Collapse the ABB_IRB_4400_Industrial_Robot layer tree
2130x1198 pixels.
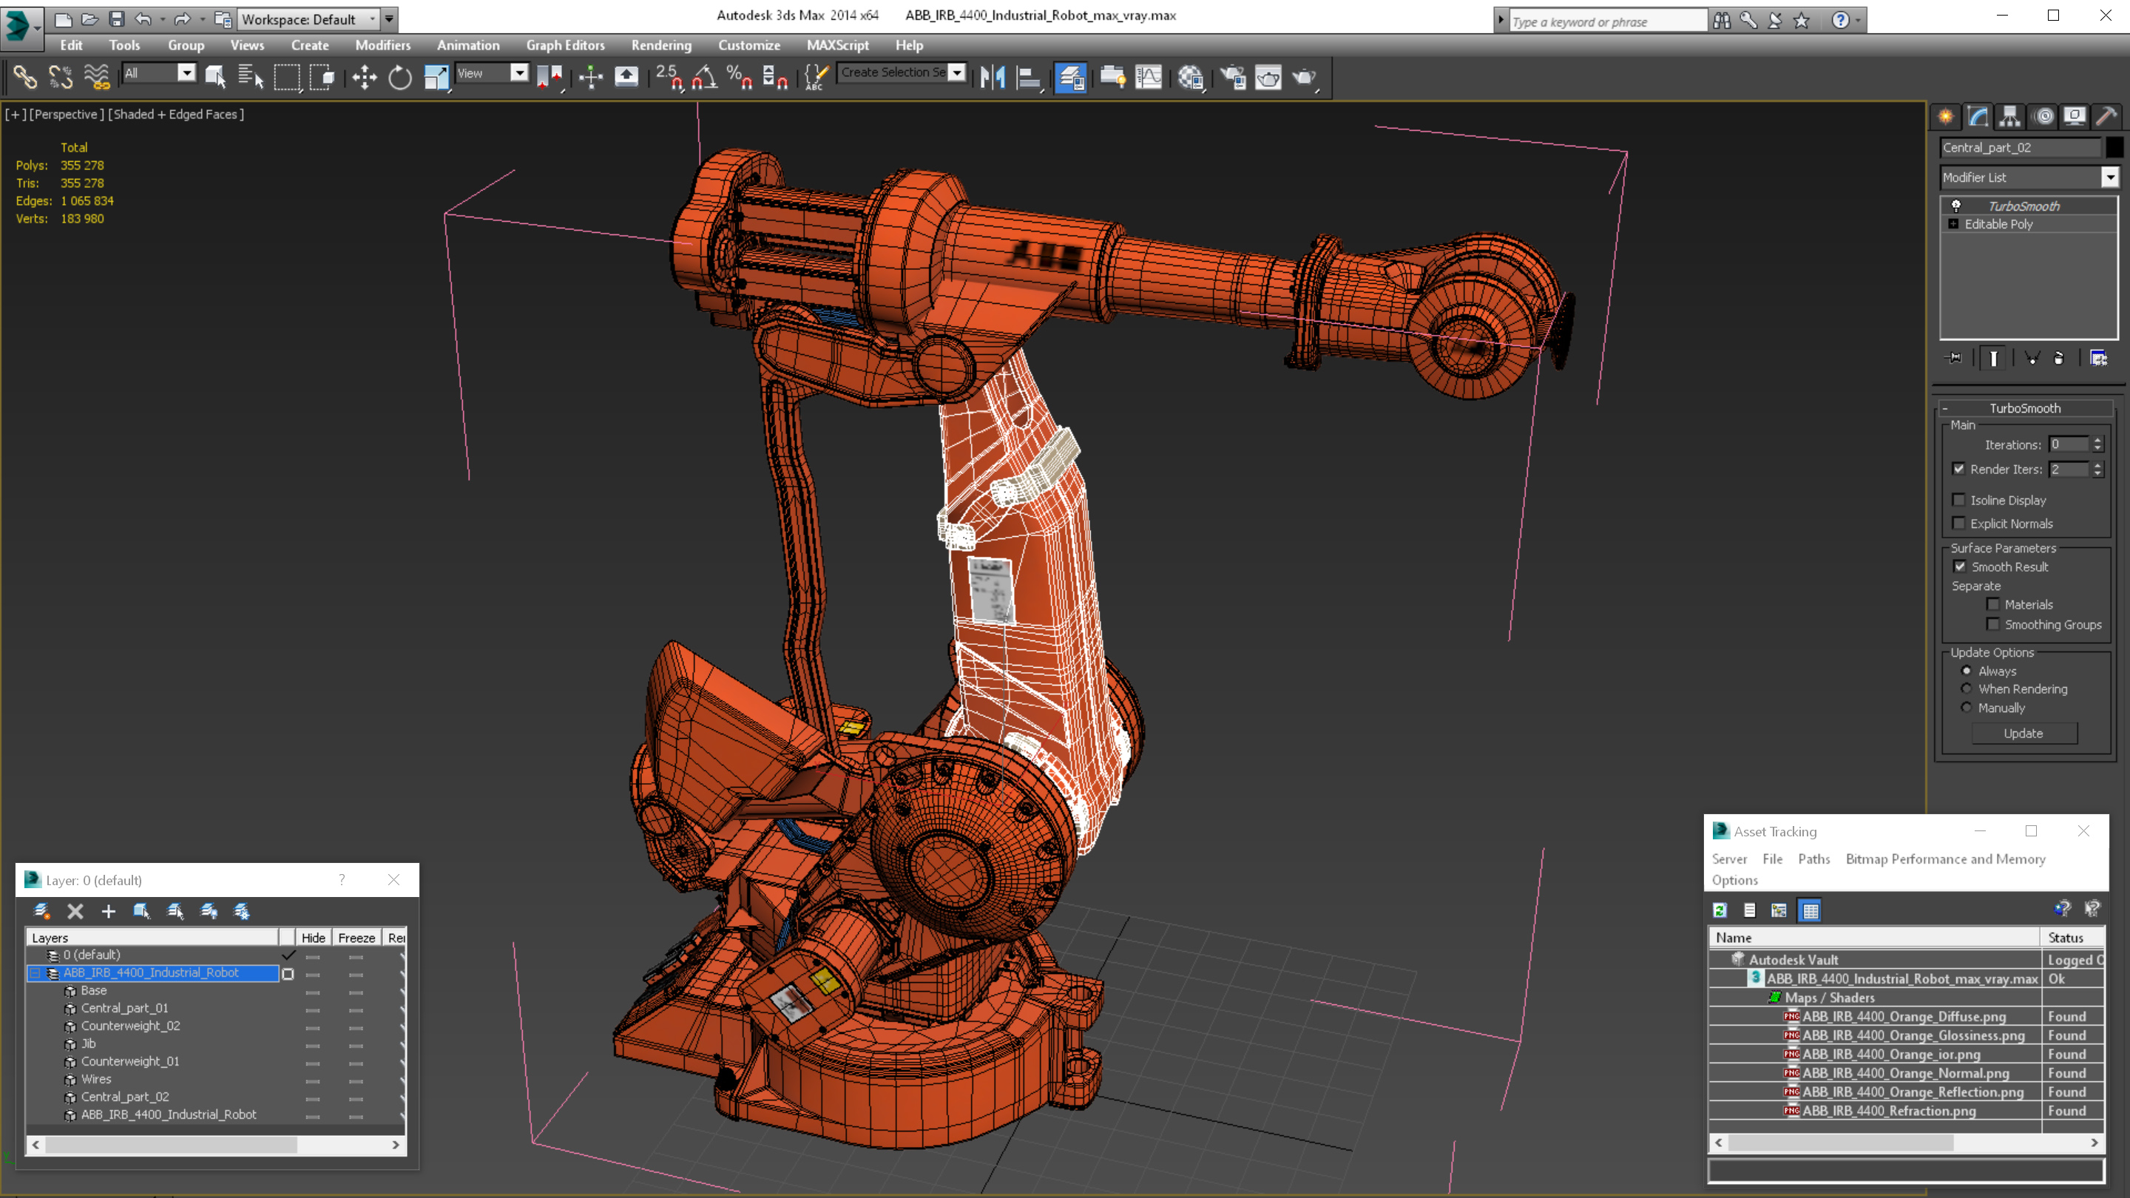point(35,973)
